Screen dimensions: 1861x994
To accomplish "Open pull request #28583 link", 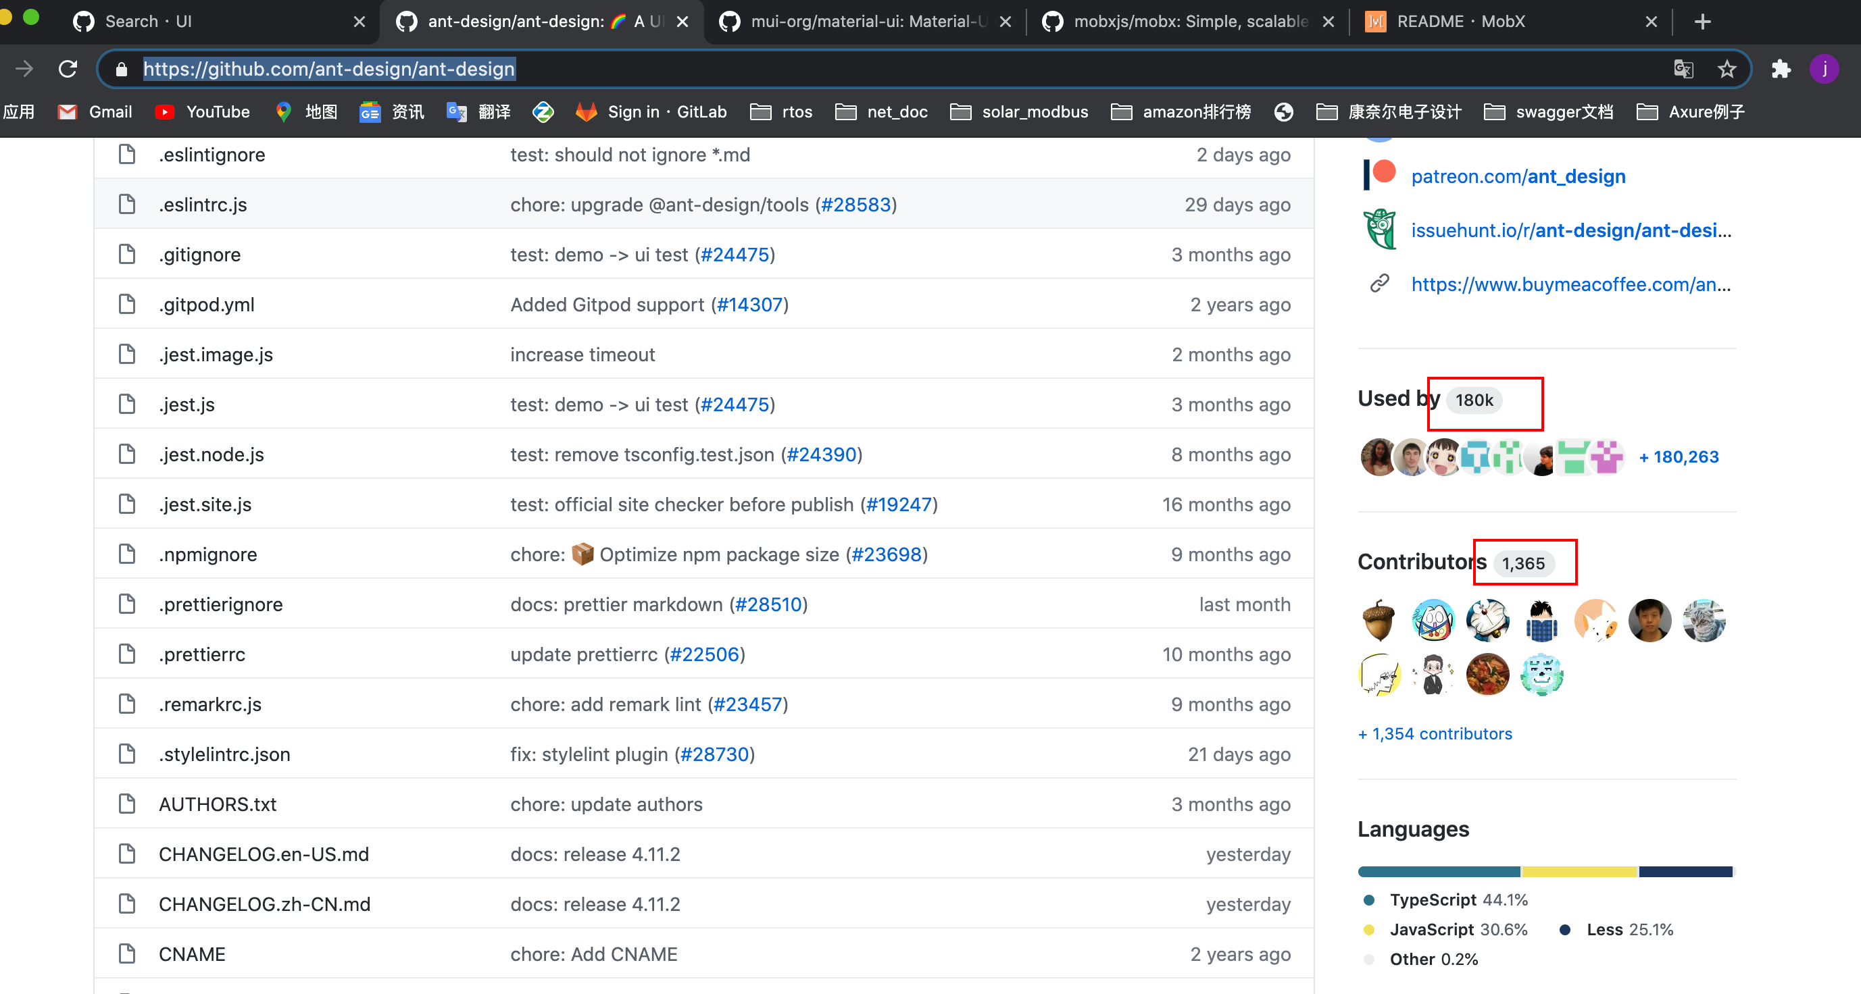I will pyautogui.click(x=856, y=205).
